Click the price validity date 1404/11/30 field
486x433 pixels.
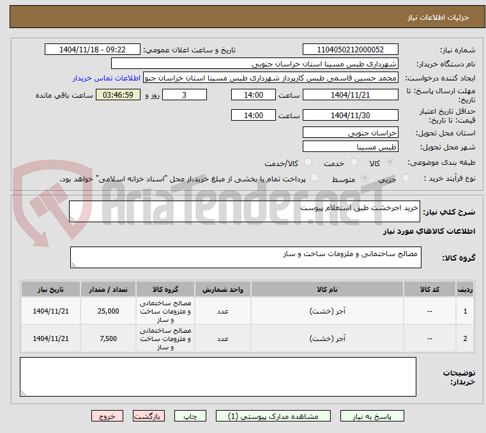pos(350,115)
